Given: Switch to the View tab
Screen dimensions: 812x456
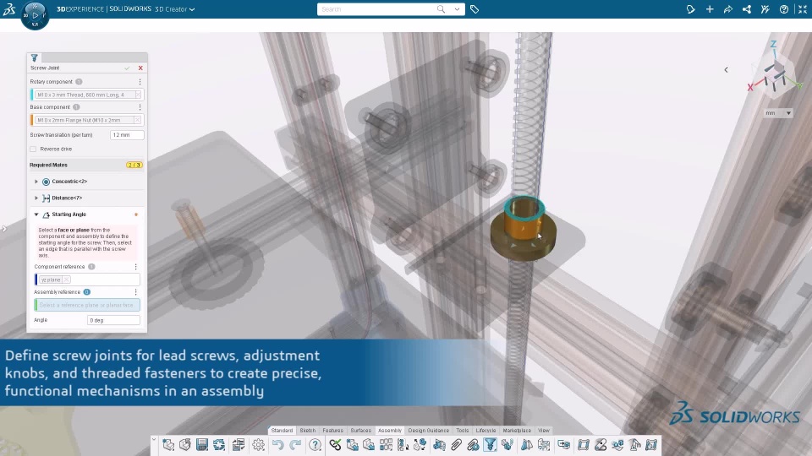Looking at the screenshot, I should click(x=544, y=430).
